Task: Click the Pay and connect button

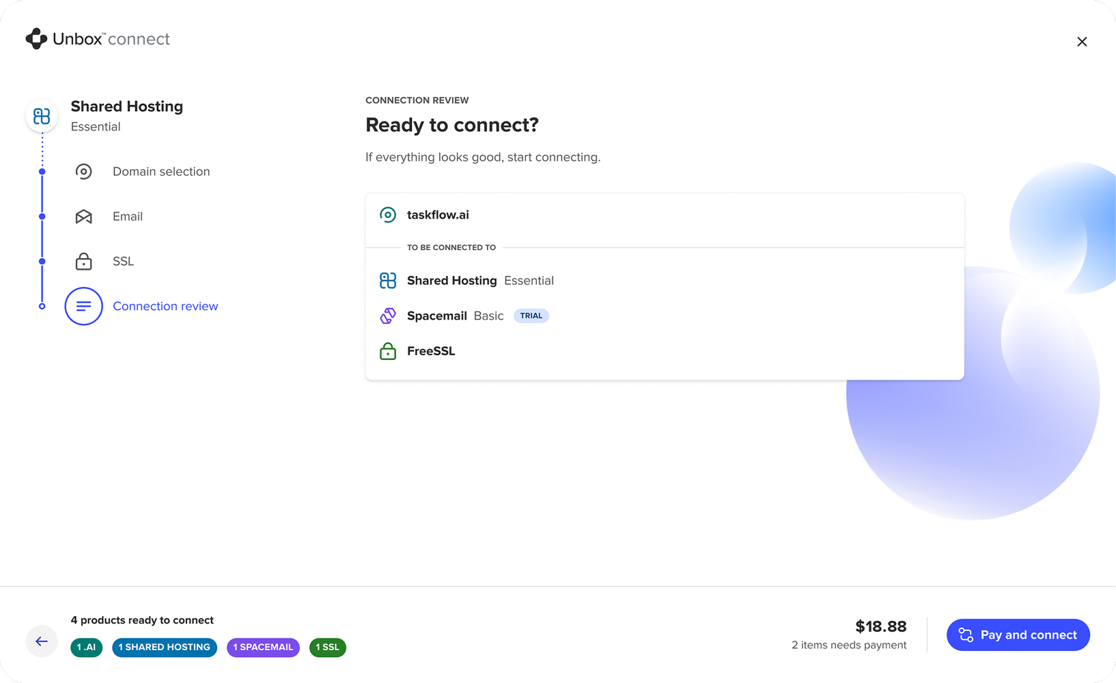Action: [1018, 635]
